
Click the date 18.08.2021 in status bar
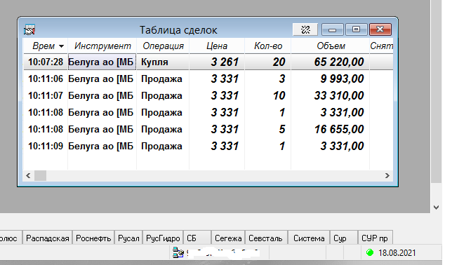[397, 252]
